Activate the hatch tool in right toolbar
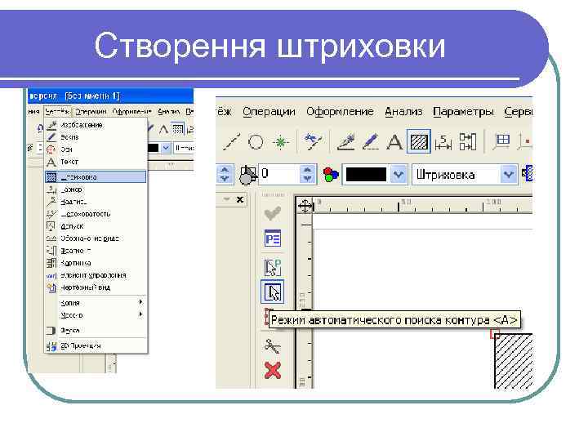Screen dimensions: 588x441 coord(419,142)
